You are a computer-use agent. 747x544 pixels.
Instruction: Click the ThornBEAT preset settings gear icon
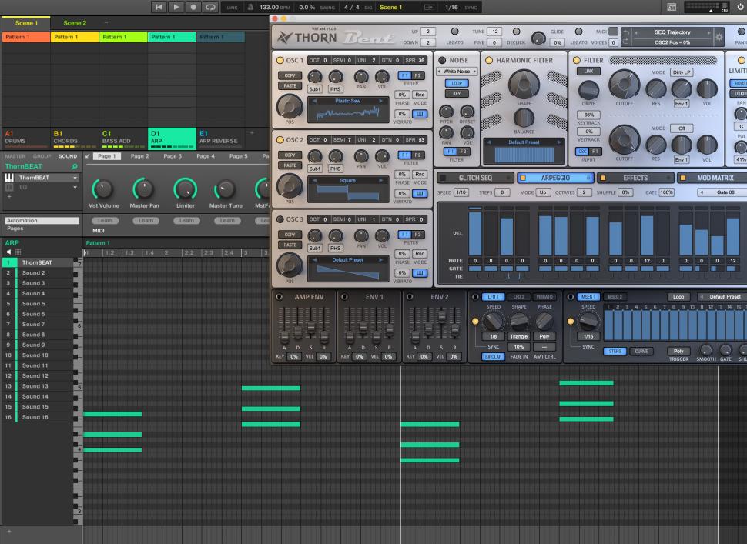coord(719,37)
